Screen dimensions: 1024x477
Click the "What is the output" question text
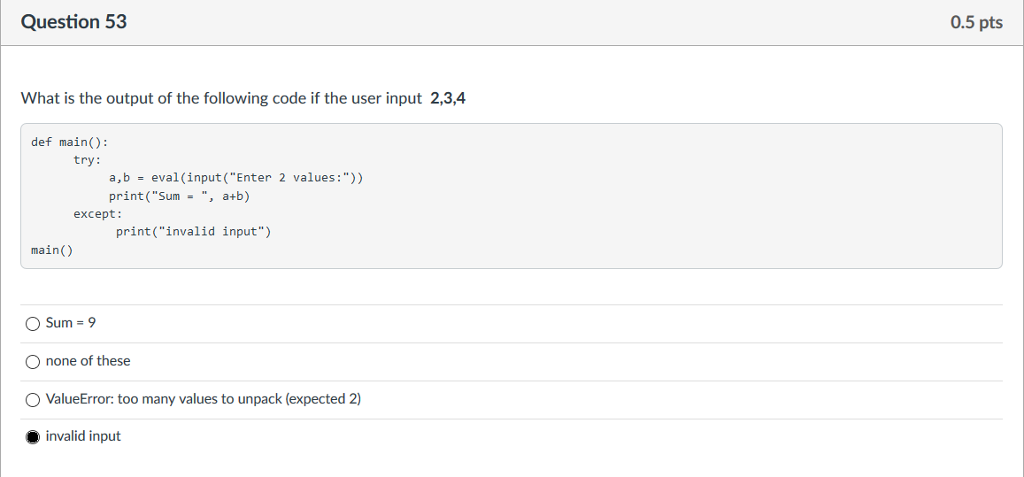click(x=221, y=98)
